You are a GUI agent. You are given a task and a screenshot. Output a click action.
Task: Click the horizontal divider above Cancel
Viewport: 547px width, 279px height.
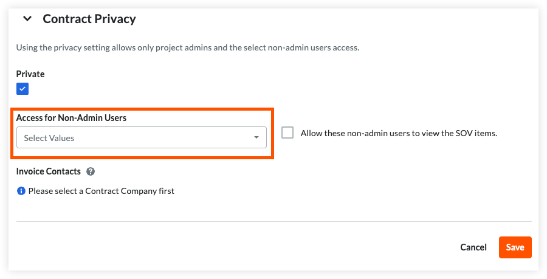[x=273, y=221]
